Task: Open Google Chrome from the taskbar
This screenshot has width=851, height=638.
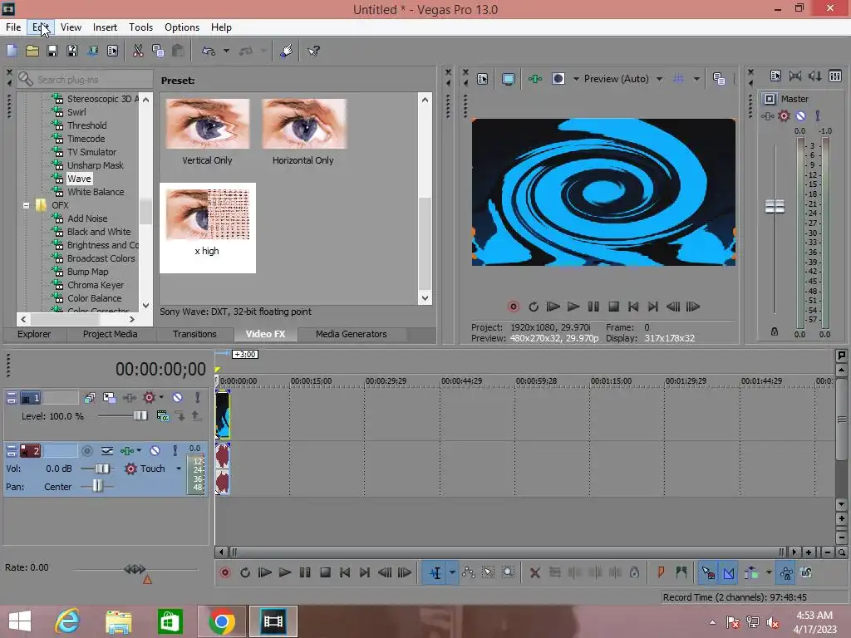Action: [221, 621]
